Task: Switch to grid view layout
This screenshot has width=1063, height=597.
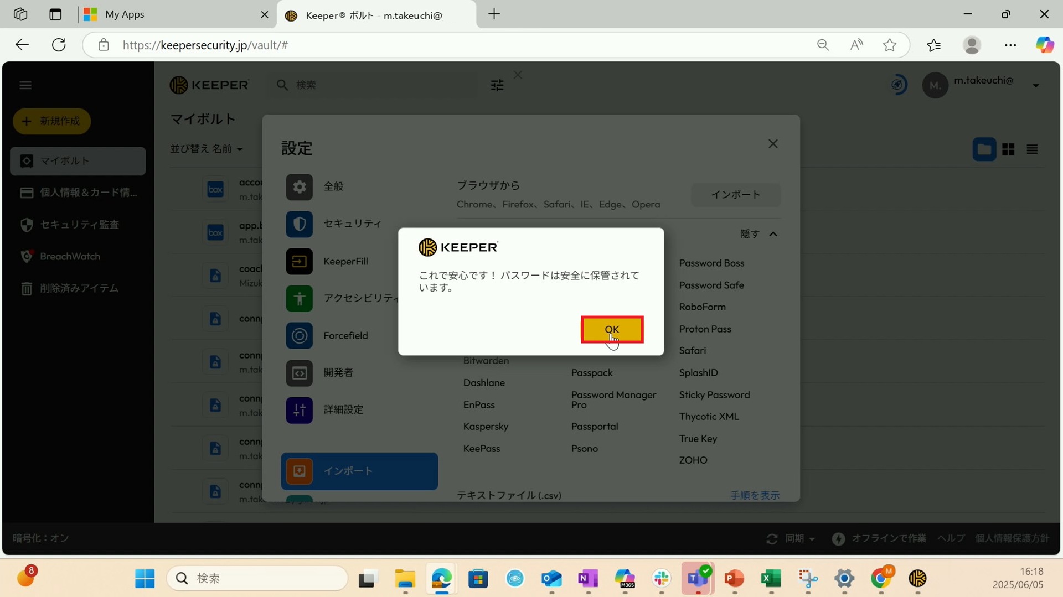Action: click(1008, 149)
